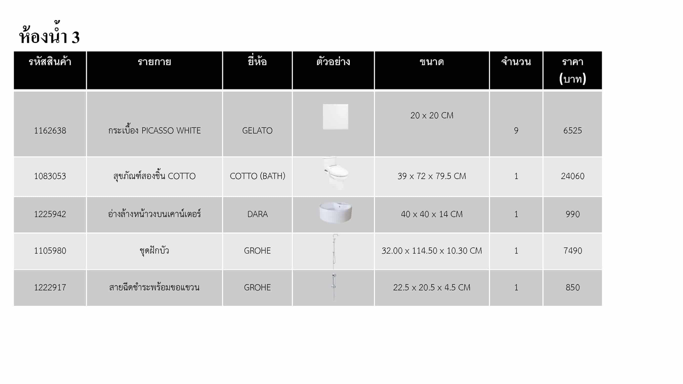Click the price 850 cell

(572, 287)
